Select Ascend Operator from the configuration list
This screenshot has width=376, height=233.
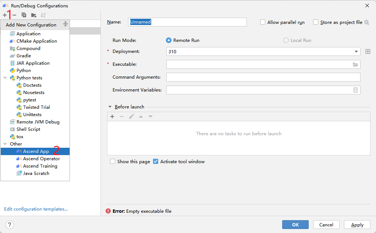point(41,159)
